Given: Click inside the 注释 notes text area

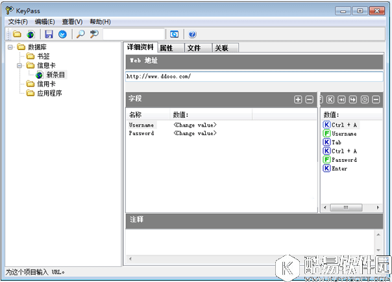Looking at the screenshot, I should [x=250, y=242].
